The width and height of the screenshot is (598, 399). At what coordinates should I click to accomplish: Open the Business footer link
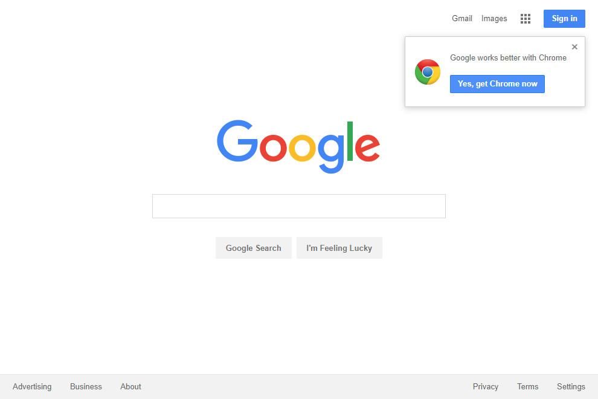point(86,386)
